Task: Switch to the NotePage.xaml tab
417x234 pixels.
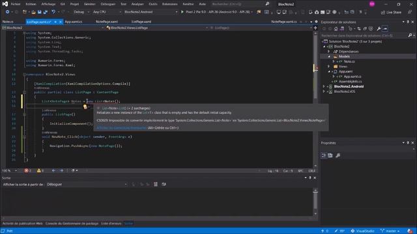Action: 107,21
